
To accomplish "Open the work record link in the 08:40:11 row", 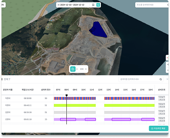I will [x=162, y=105].
